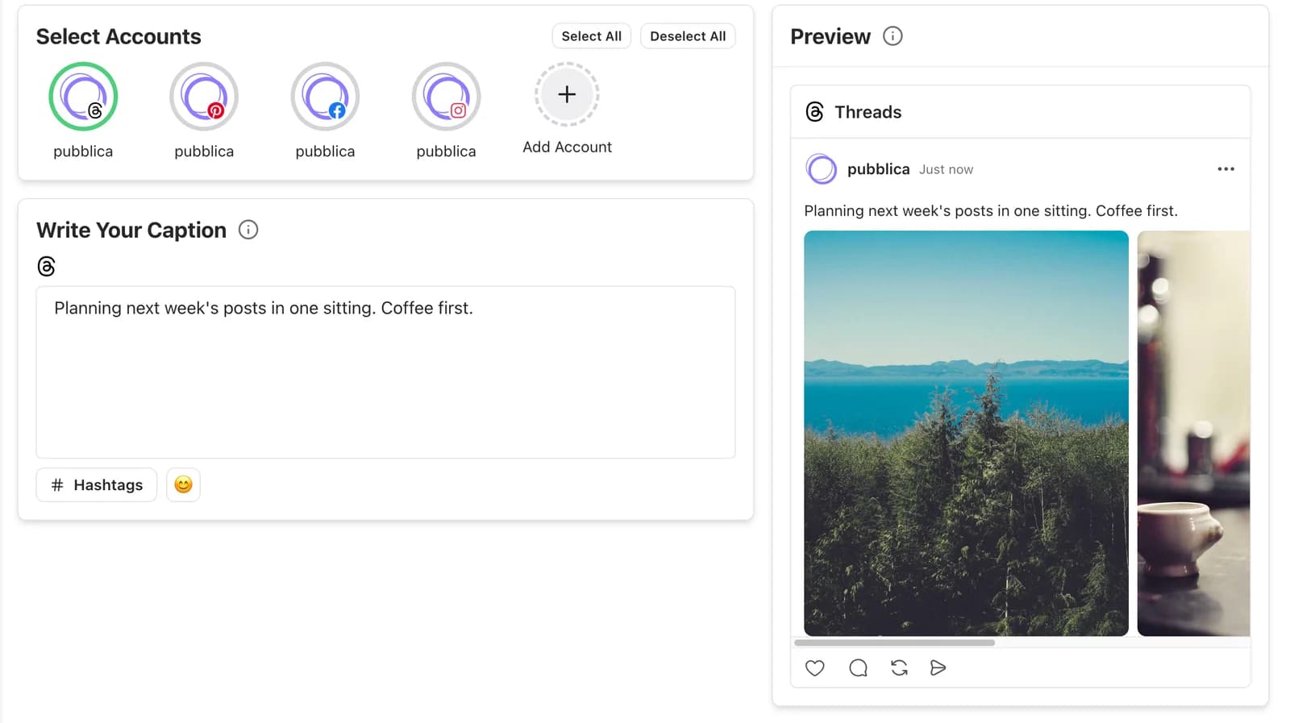Click the Deselect All button
This screenshot has height=723, width=1290.
688,36
